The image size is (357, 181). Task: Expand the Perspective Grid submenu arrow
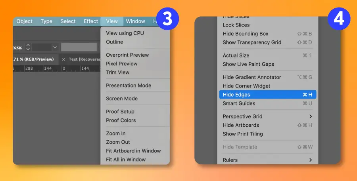pyautogui.click(x=311, y=116)
